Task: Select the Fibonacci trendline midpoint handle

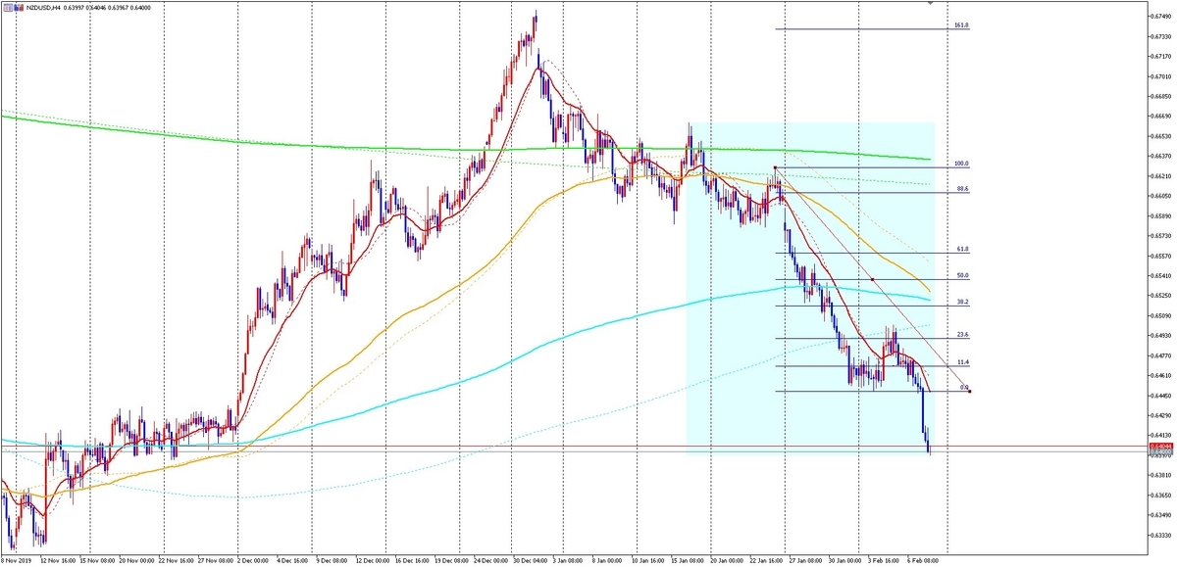Action: [x=873, y=279]
